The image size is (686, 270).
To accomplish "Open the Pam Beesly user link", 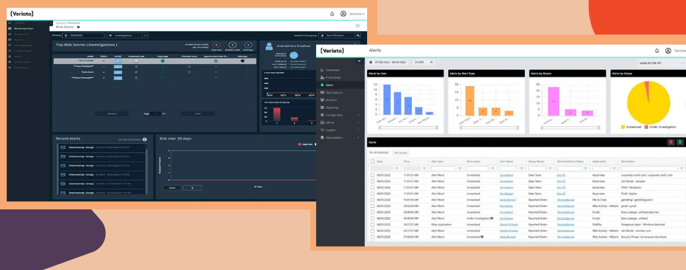I will click(x=506, y=206).
